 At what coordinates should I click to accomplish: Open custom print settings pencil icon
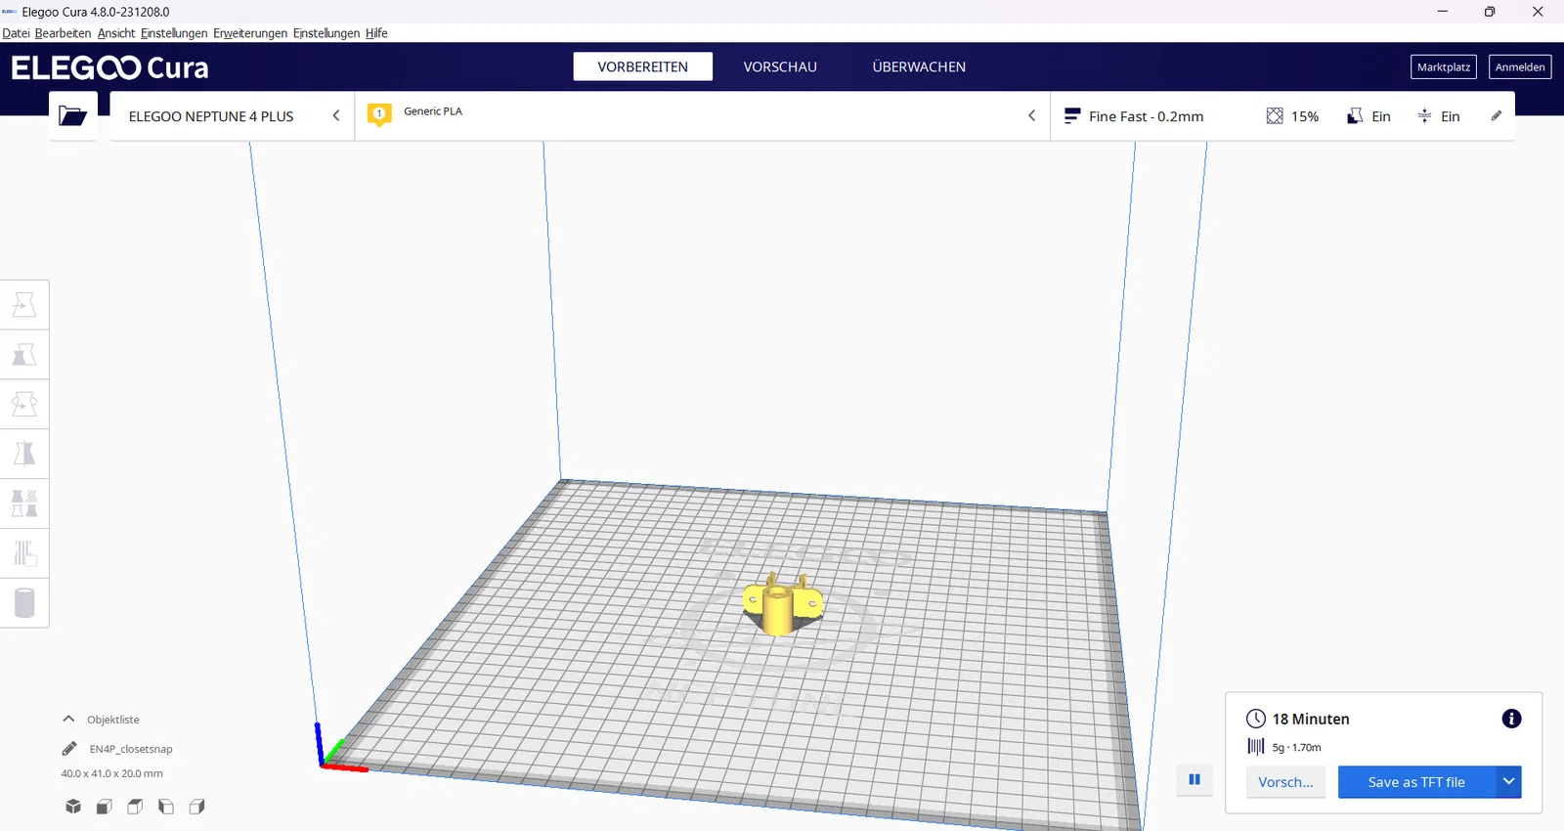click(1496, 115)
